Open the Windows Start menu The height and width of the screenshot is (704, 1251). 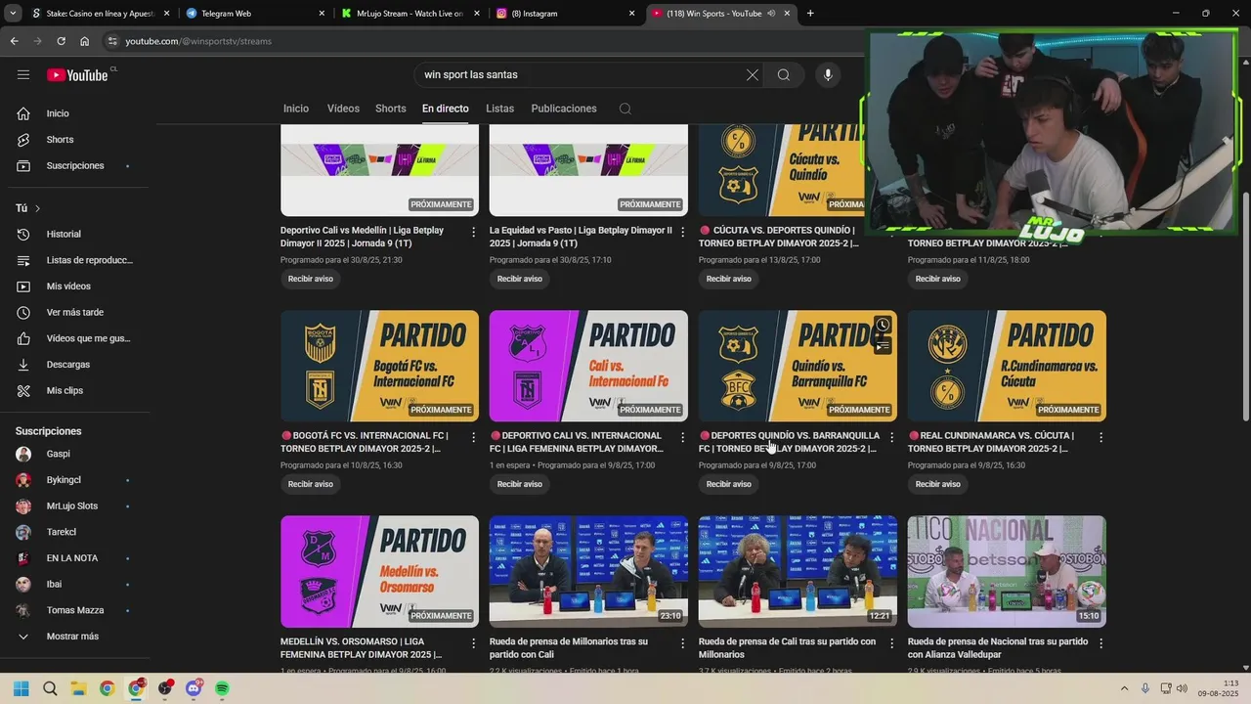[x=21, y=688]
